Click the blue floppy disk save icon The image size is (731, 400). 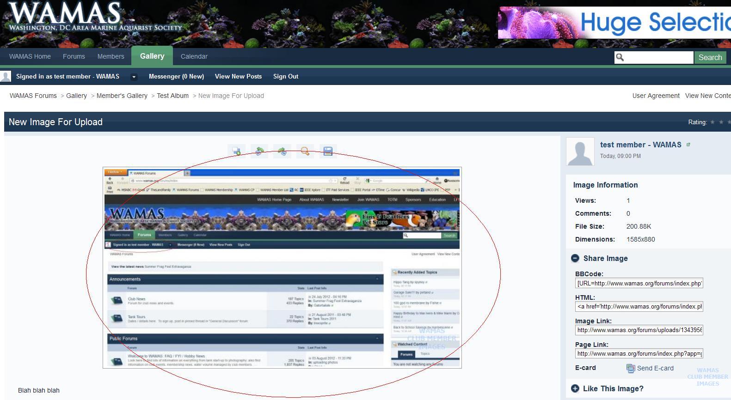tap(328, 151)
